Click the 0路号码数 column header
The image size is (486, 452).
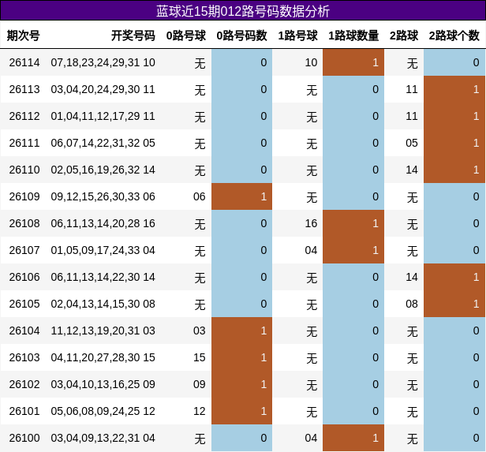241,35
